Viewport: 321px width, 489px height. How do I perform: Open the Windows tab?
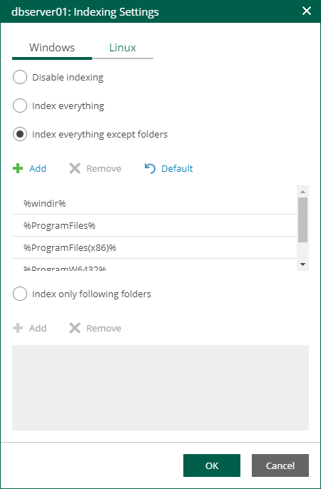tap(52, 48)
